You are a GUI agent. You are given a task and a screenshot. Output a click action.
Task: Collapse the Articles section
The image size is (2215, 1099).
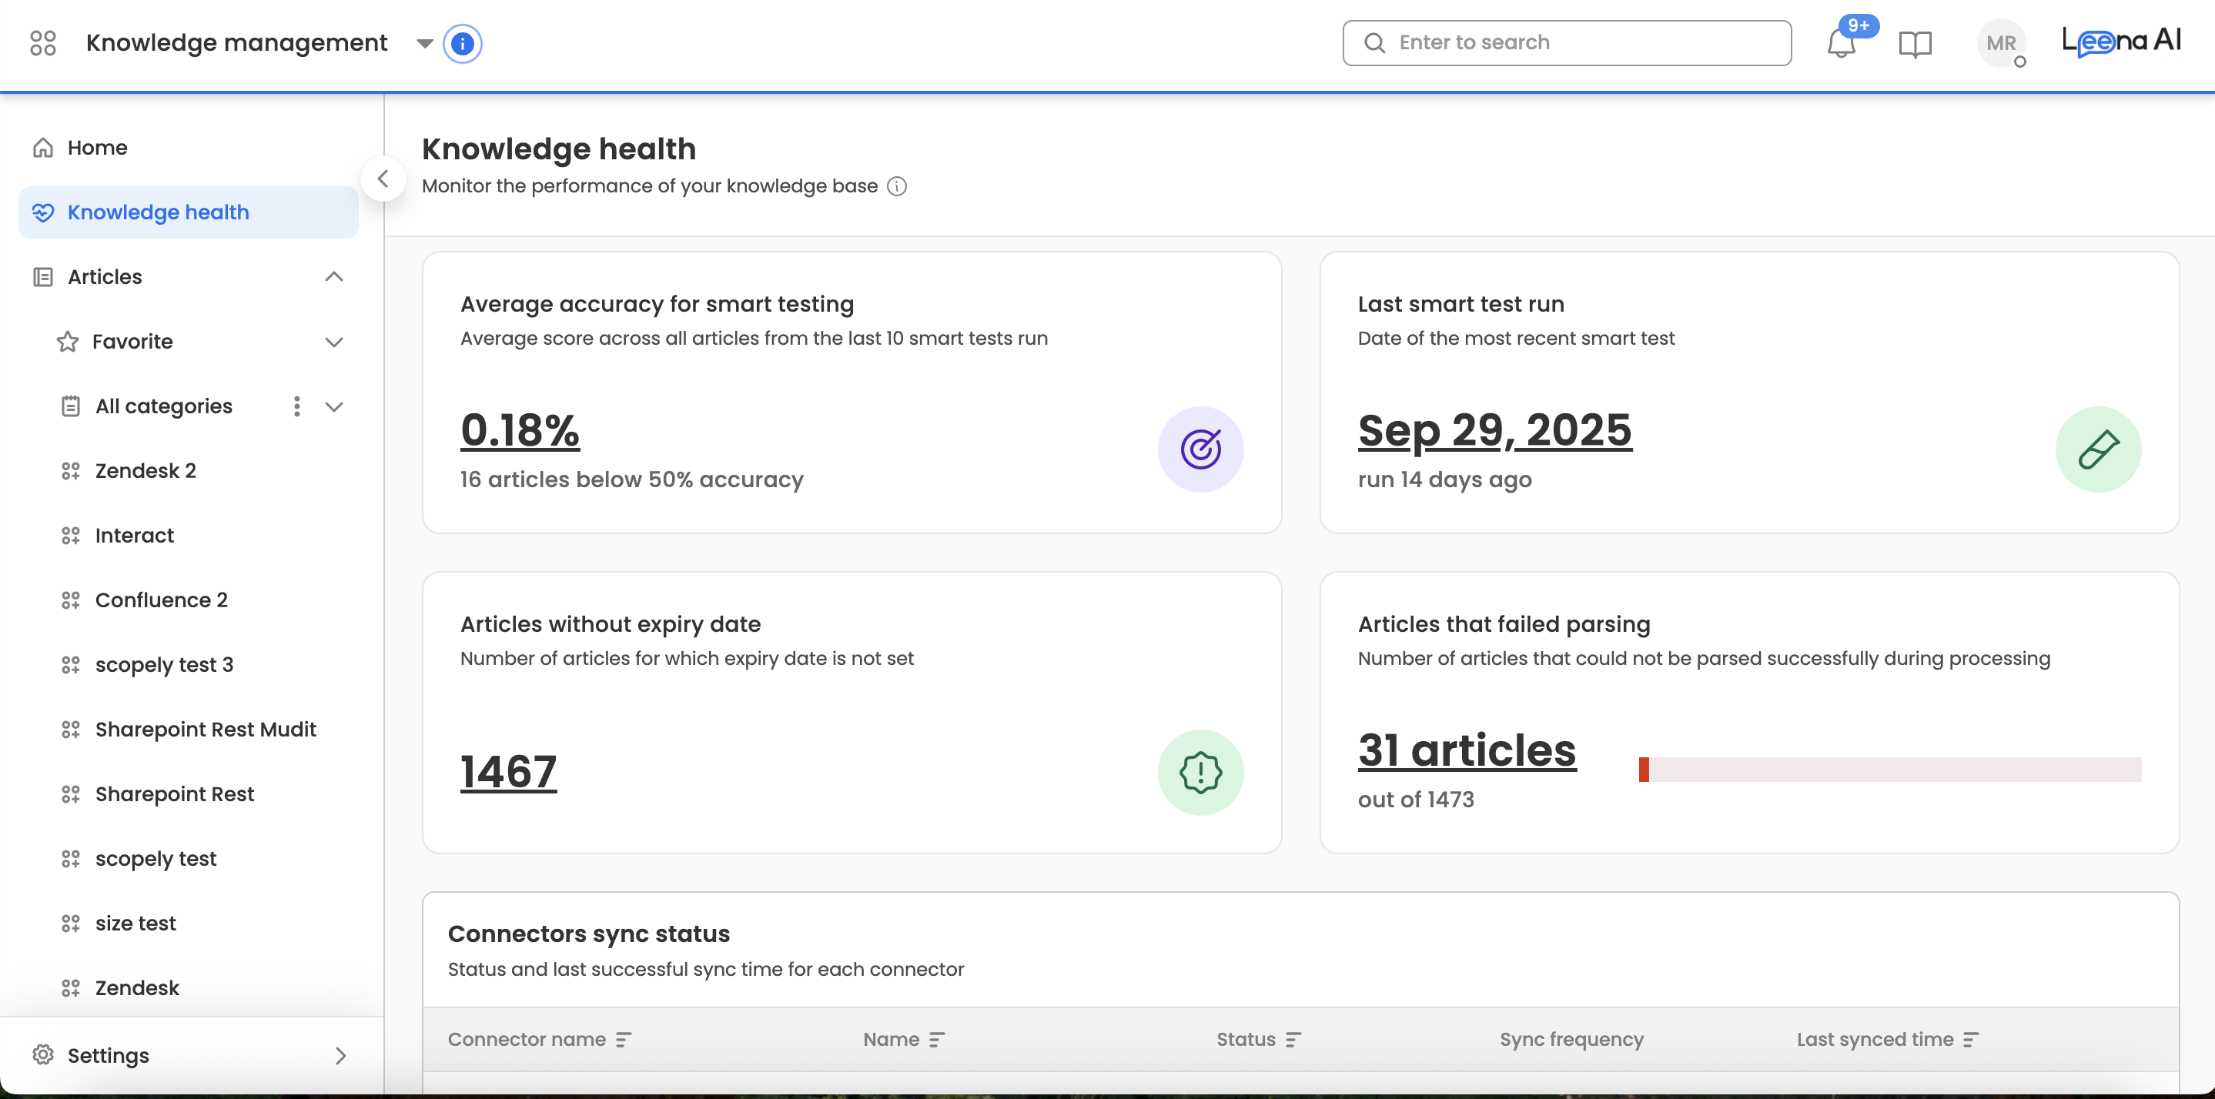[333, 277]
